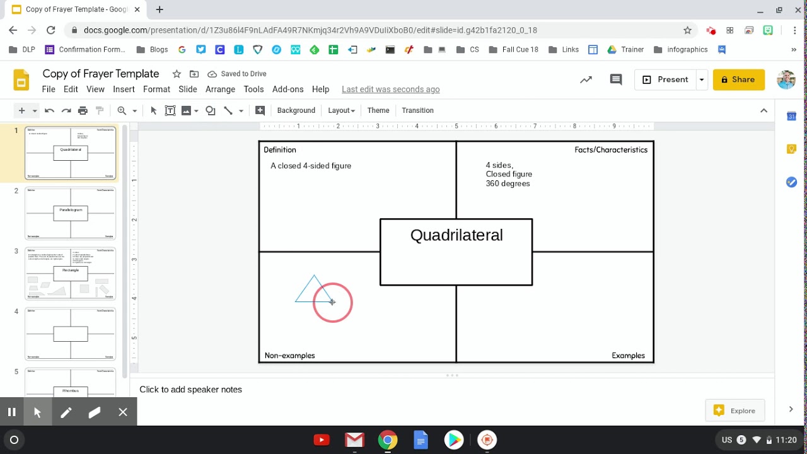Viewport: 807px width, 454px height.
Task: Click the move to folder icon
Action: pyautogui.click(x=194, y=74)
